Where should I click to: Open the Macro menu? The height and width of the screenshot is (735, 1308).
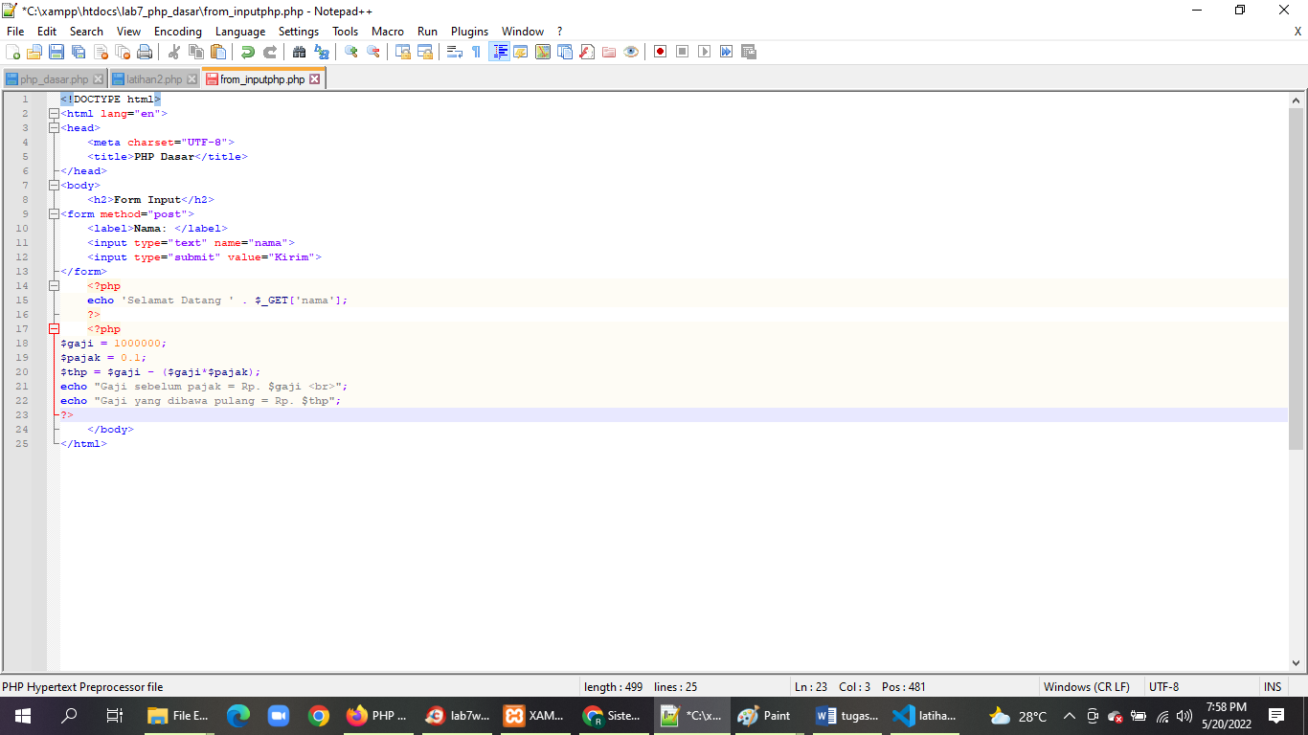click(388, 31)
